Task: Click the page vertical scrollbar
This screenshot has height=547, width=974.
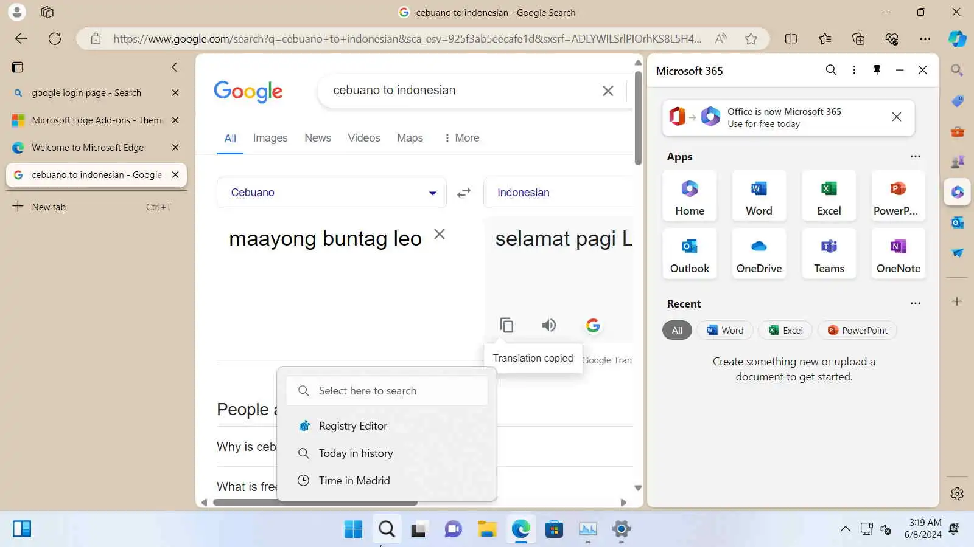Action: (638, 119)
